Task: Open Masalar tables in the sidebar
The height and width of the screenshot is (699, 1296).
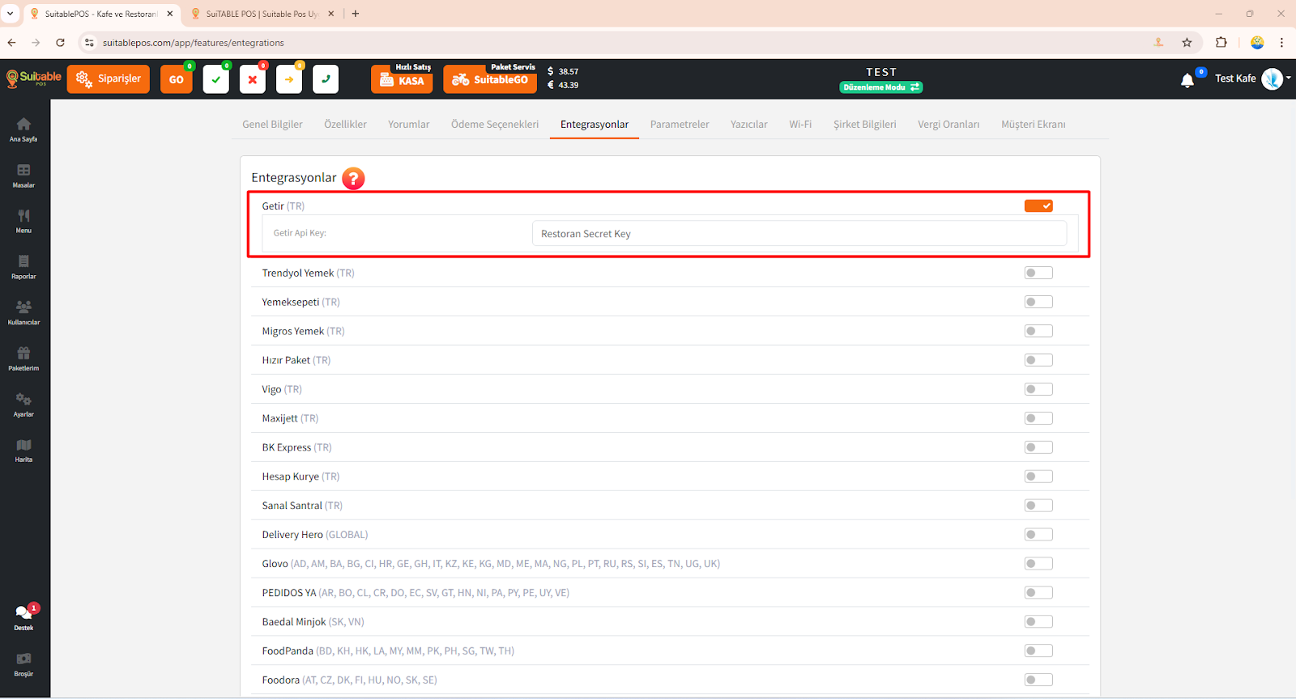Action: pyautogui.click(x=23, y=176)
